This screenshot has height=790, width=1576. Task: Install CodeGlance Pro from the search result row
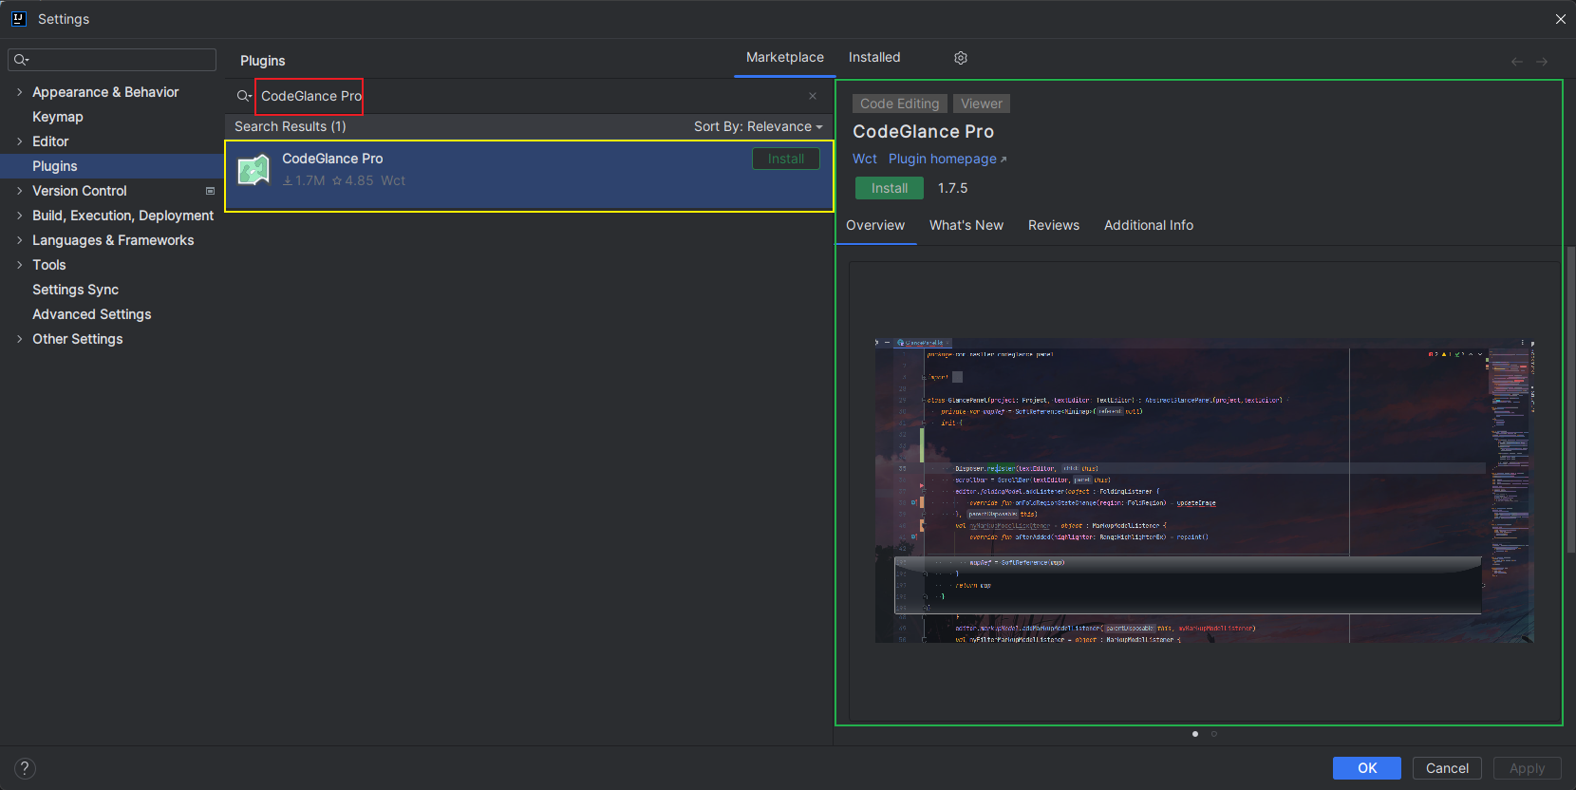(786, 159)
